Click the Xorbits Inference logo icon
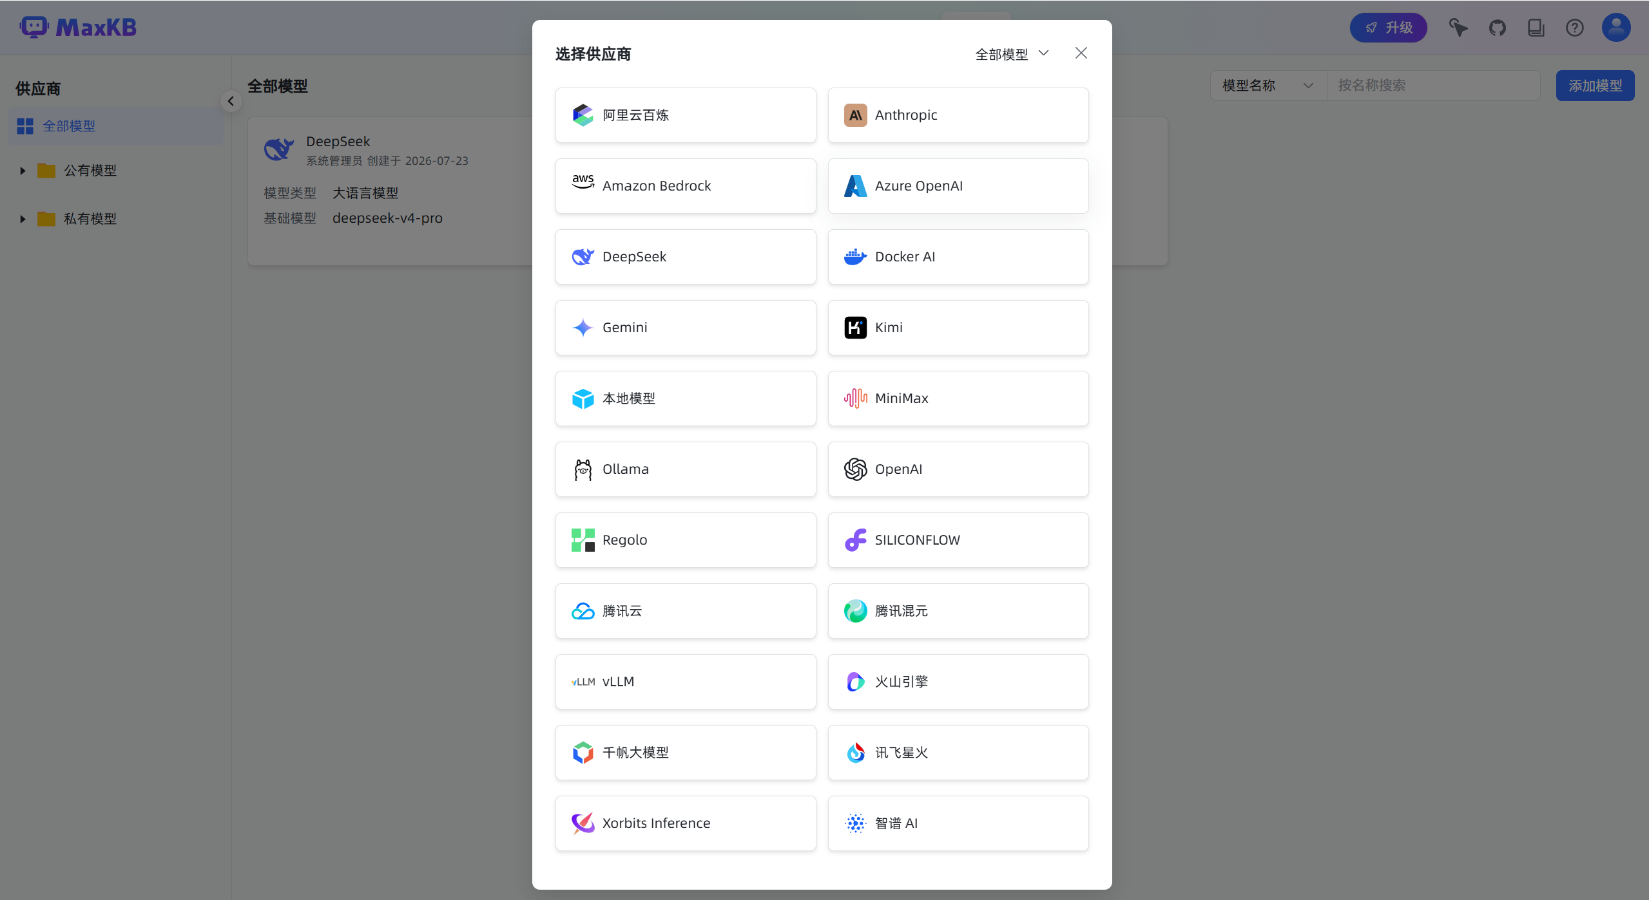 pyautogui.click(x=583, y=823)
